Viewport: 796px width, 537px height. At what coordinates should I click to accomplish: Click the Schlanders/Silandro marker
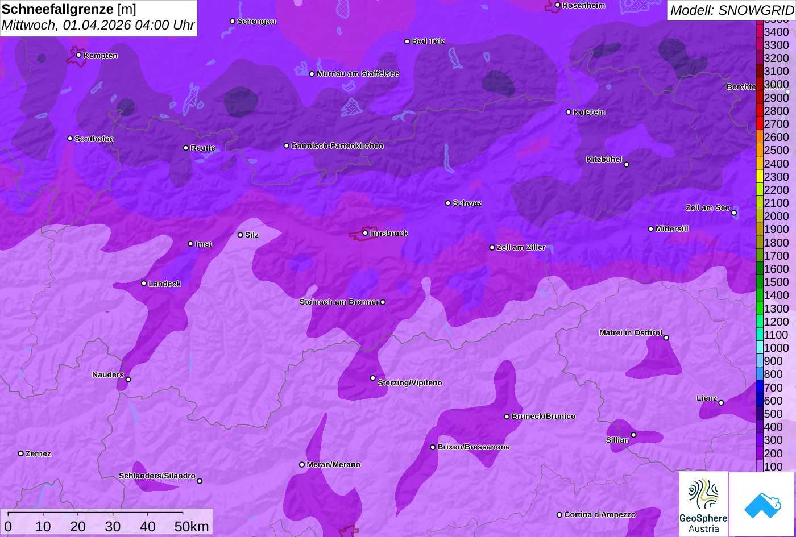tap(200, 481)
